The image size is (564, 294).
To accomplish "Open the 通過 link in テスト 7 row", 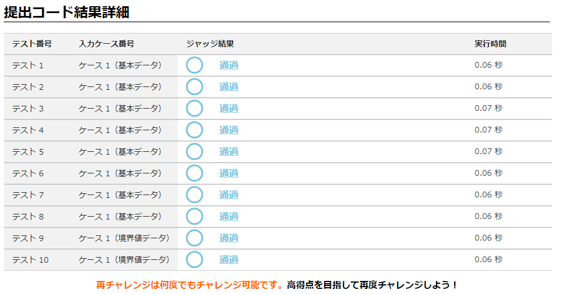I will tap(229, 195).
